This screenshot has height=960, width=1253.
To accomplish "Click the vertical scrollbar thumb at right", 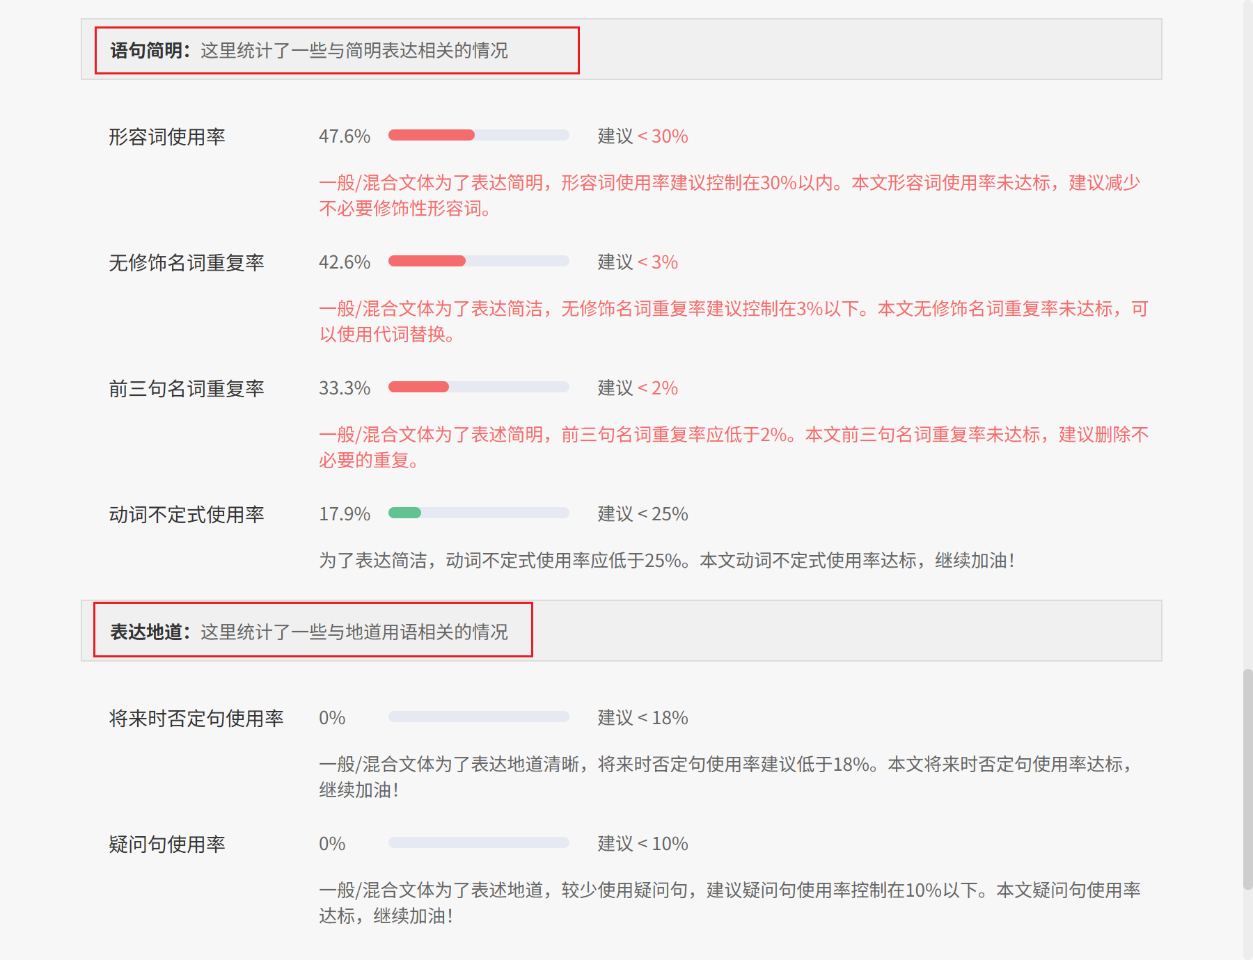I will [1247, 779].
